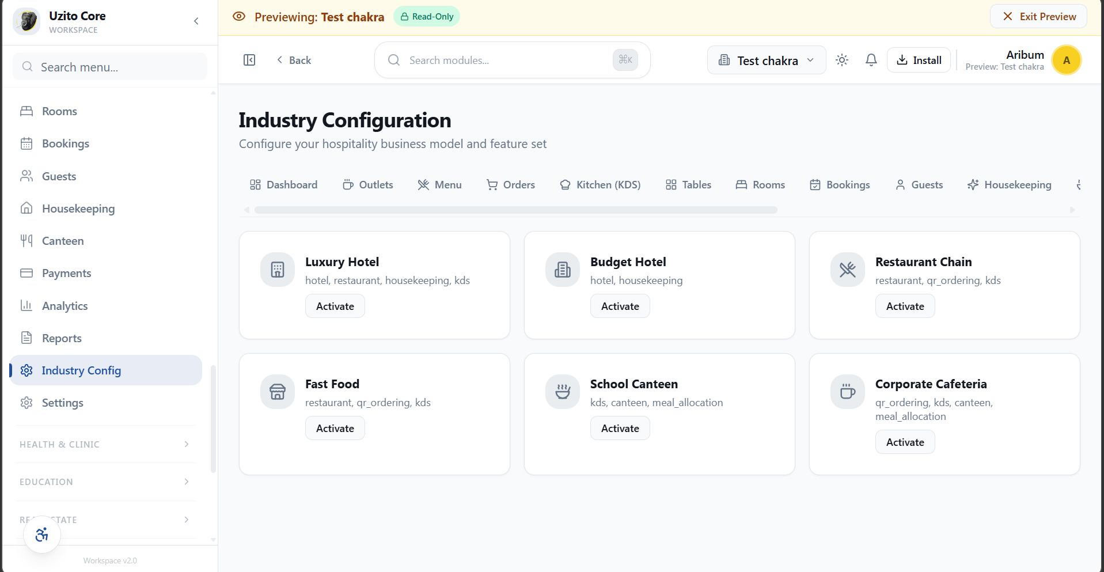This screenshot has height=572, width=1104.
Task: Click the Search modules input field
Action: 507,60
